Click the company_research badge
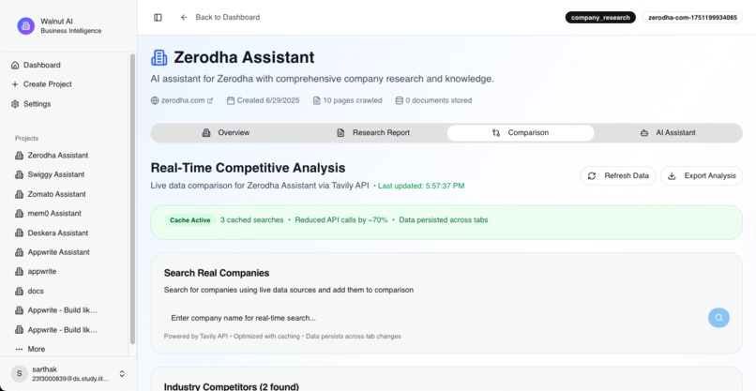This screenshot has width=756, height=391. tap(600, 18)
